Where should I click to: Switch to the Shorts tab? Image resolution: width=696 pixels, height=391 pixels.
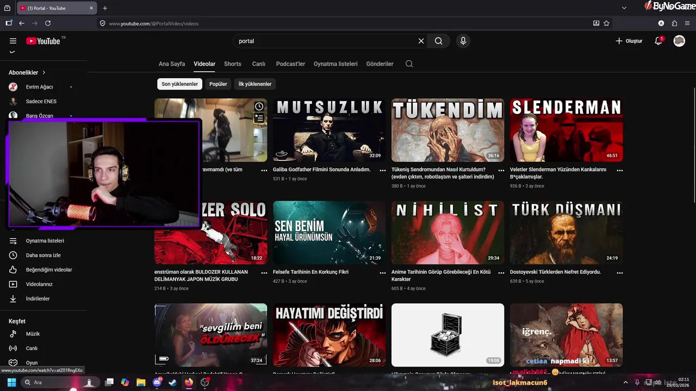point(233,64)
